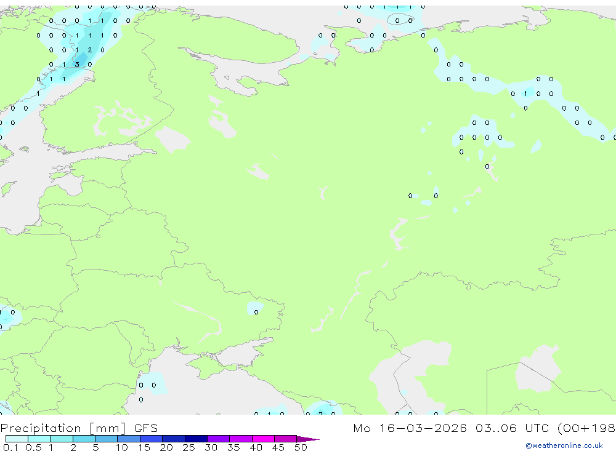This screenshot has width=616, height=451.
Task: Pick the 20–25 mm dark blue swatch
Action: click(174, 439)
